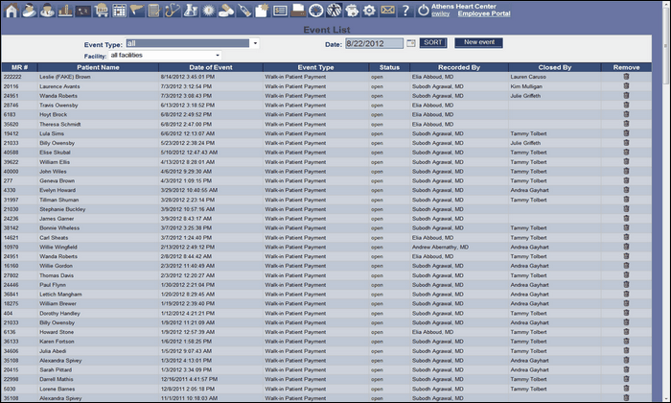Select patient name William Ellis
Screen dimensions: 671x403
pyautogui.click(x=55, y=162)
